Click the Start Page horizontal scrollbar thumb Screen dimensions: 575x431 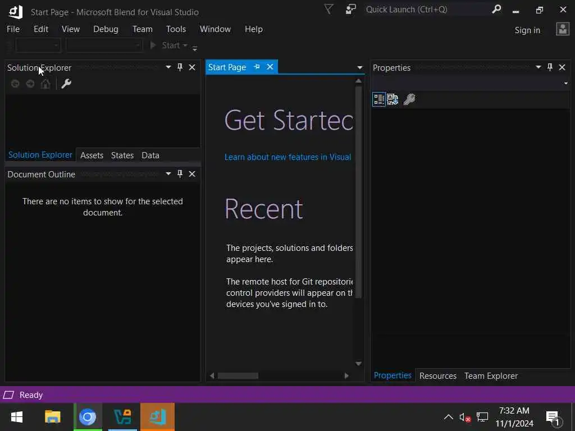click(238, 375)
